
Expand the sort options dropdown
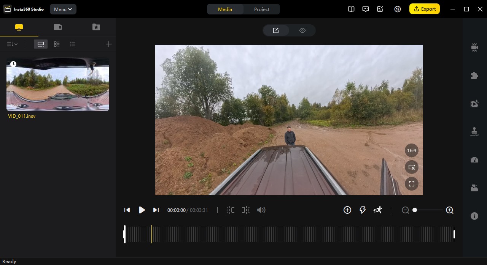click(x=12, y=44)
